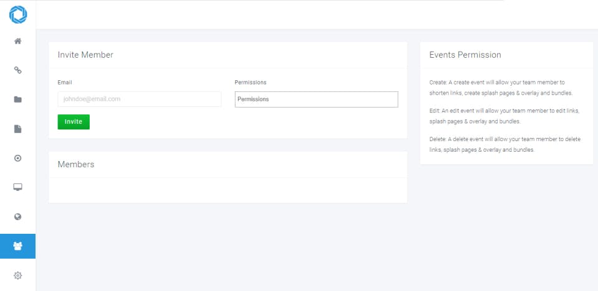The width and height of the screenshot is (598, 291).
Task: Go to the Home dashboard icon
Action: point(18,42)
